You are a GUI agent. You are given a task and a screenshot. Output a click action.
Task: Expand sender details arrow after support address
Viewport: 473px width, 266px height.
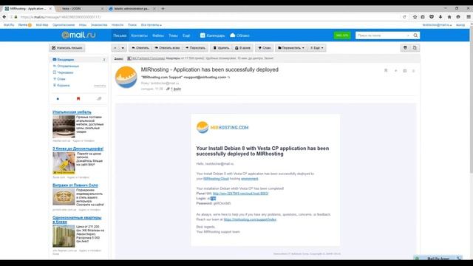[x=229, y=78]
